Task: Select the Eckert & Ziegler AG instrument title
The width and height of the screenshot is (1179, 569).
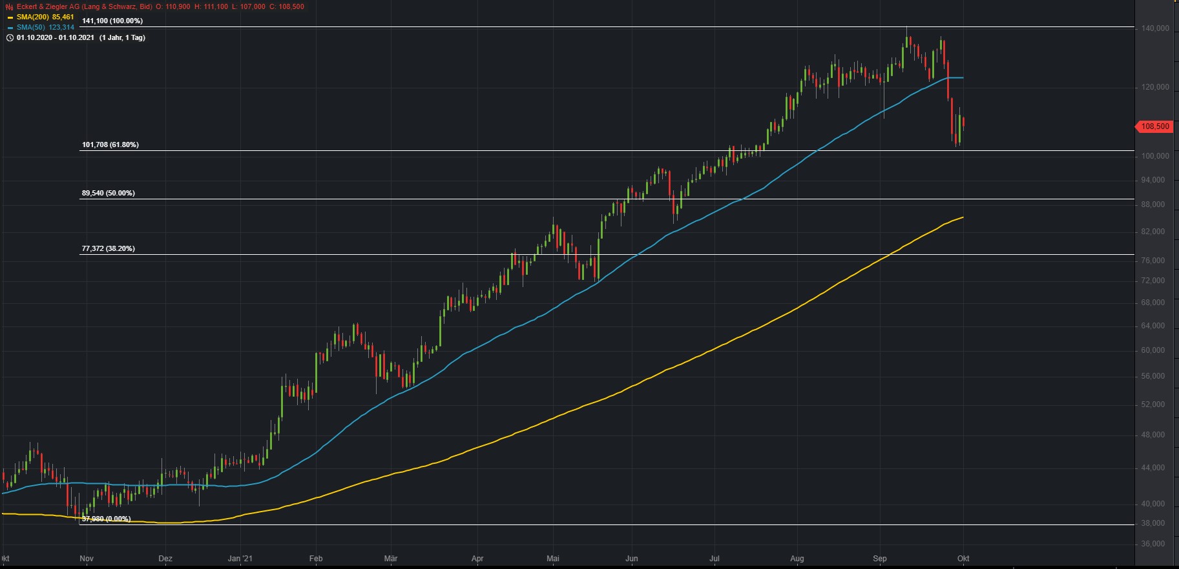Action: point(84,6)
